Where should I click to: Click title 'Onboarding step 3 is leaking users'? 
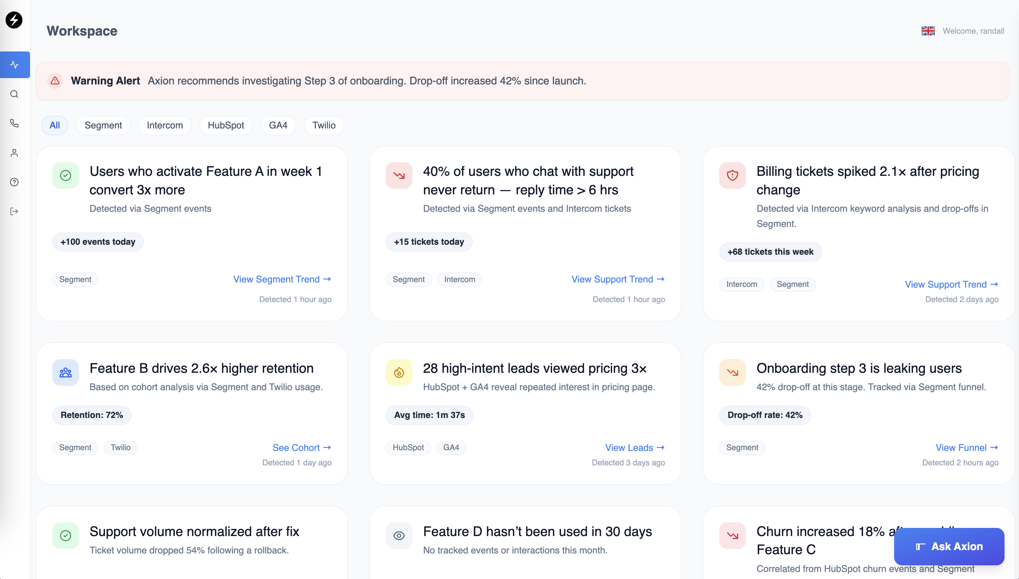(x=859, y=368)
